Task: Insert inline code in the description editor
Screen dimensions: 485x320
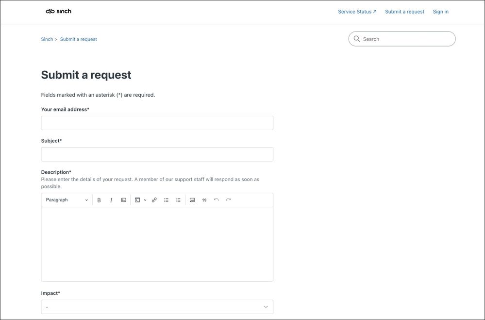Action: click(x=123, y=200)
